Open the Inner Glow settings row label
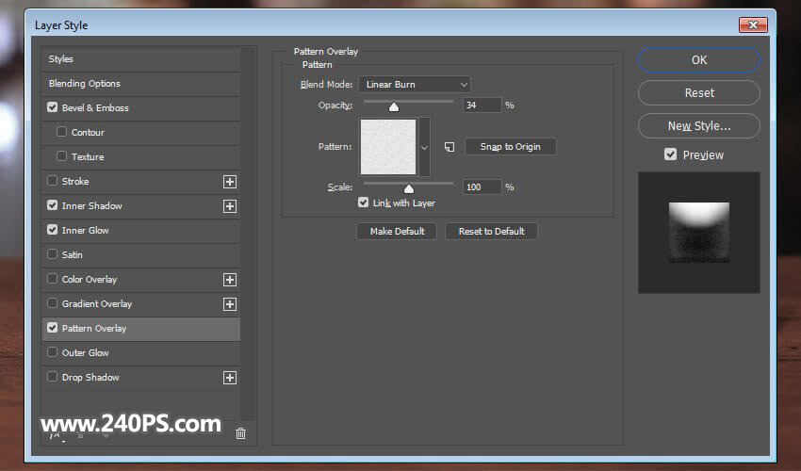The image size is (801, 471). (x=86, y=231)
